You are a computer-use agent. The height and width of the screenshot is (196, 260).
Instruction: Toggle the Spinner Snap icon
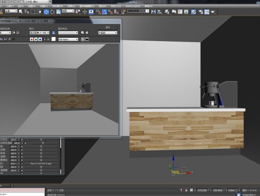point(117,12)
